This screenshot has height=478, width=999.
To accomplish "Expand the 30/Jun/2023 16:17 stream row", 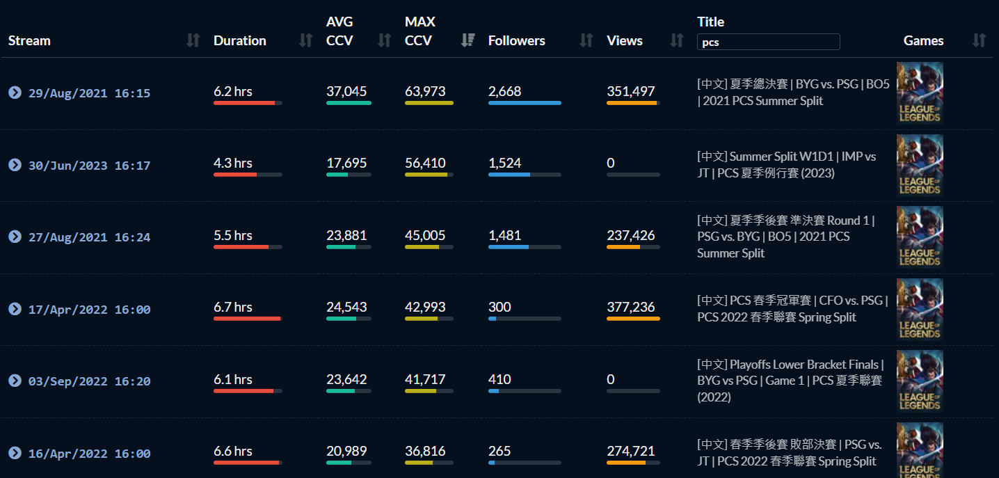I will click(15, 165).
